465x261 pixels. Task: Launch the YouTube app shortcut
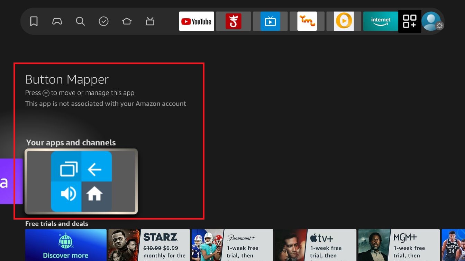[x=197, y=21]
